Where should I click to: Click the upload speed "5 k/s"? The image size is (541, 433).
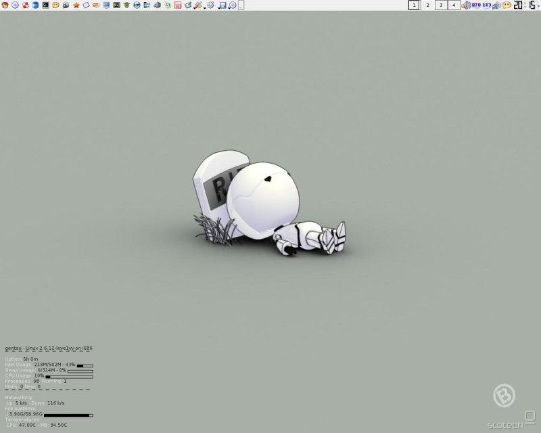[21, 403]
